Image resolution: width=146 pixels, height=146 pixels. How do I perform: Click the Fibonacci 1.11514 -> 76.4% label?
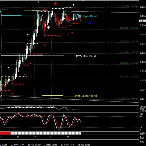(x=129, y=77)
